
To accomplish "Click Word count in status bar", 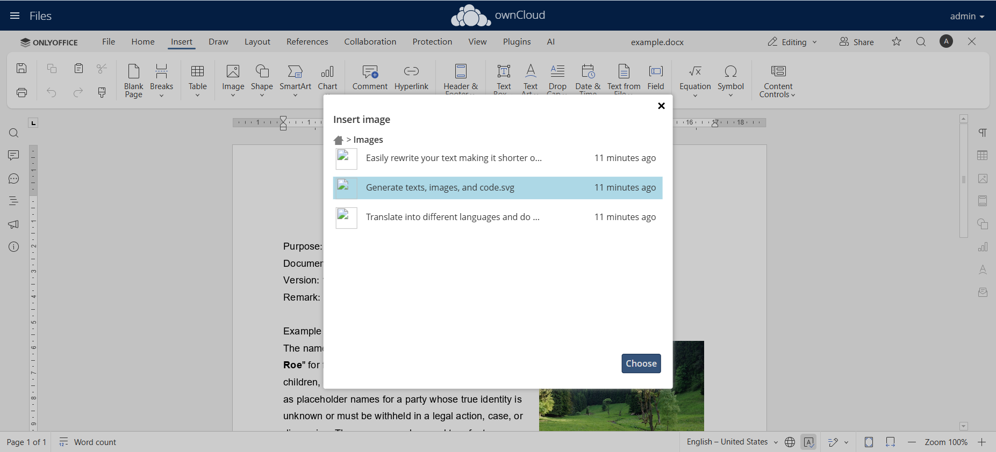I will (88, 442).
